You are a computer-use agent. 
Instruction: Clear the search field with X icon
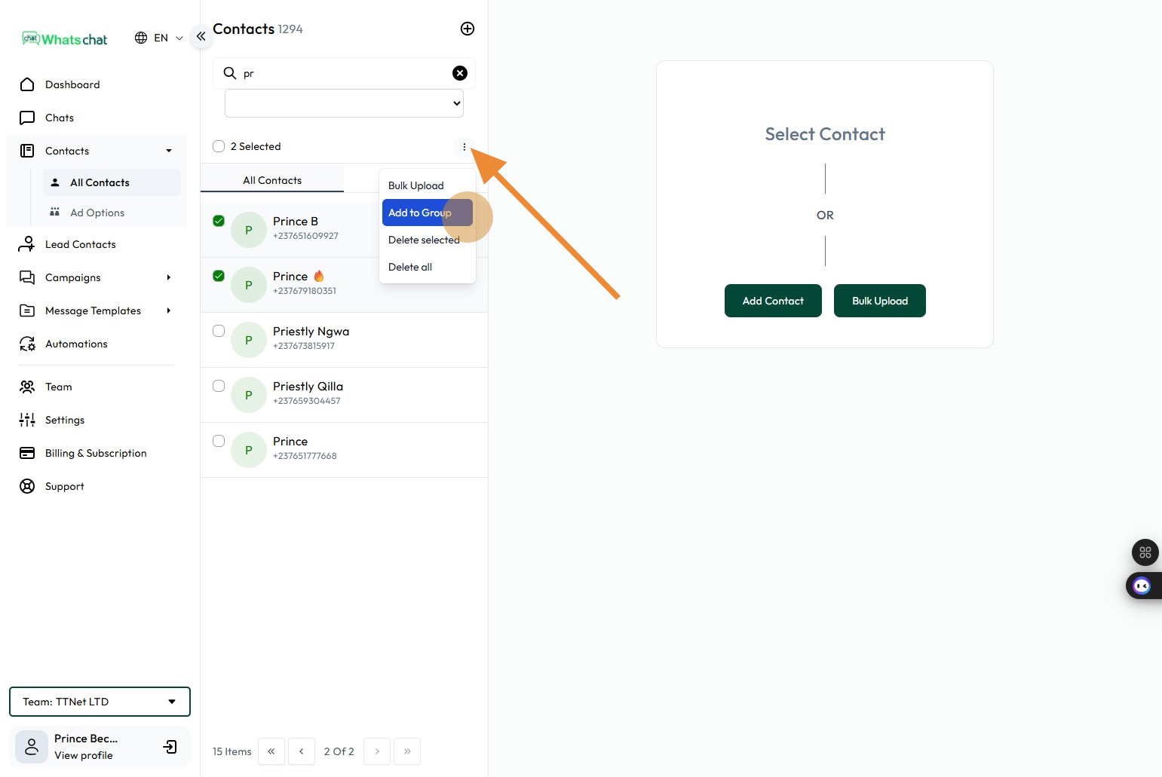pyautogui.click(x=459, y=73)
